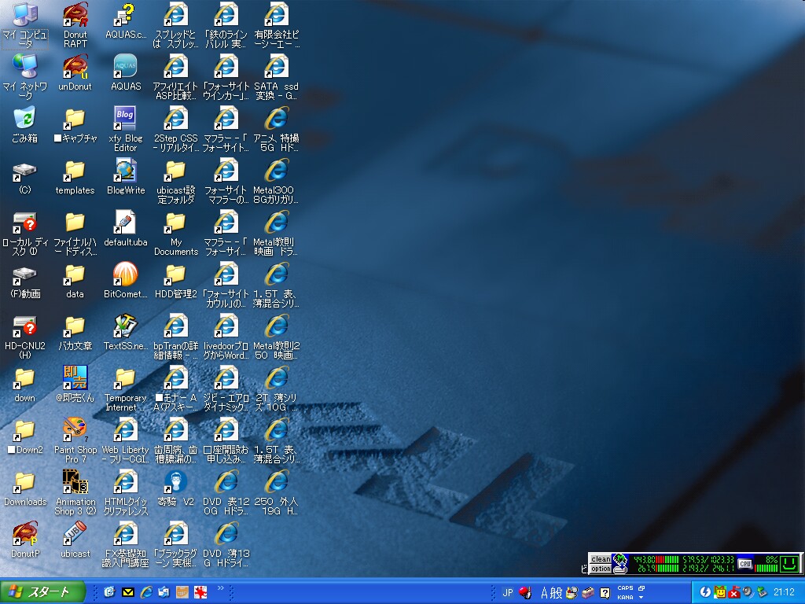Open the アフィリエイト ASP比較 web shortcut
Image resolution: width=805 pixels, height=604 pixels.
click(x=175, y=77)
